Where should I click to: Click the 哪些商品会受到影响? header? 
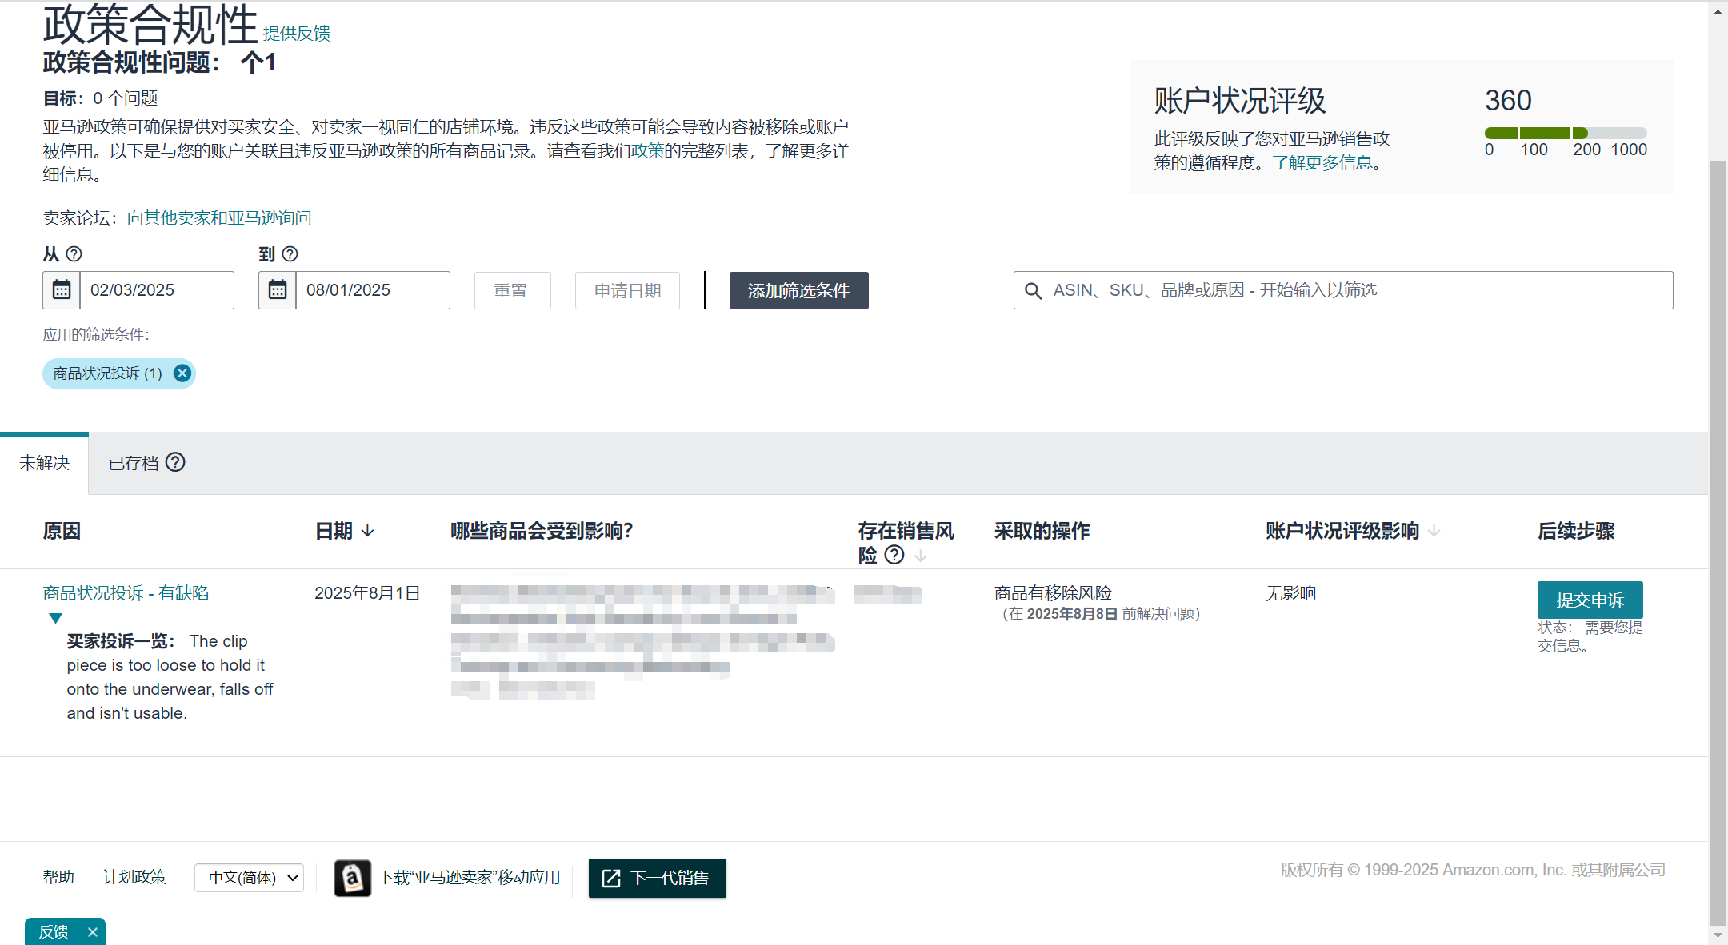click(542, 531)
